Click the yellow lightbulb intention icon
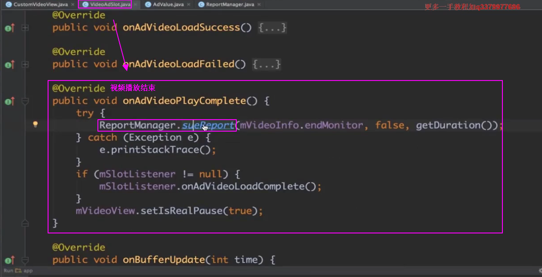The width and height of the screenshot is (542, 277). pos(36,124)
